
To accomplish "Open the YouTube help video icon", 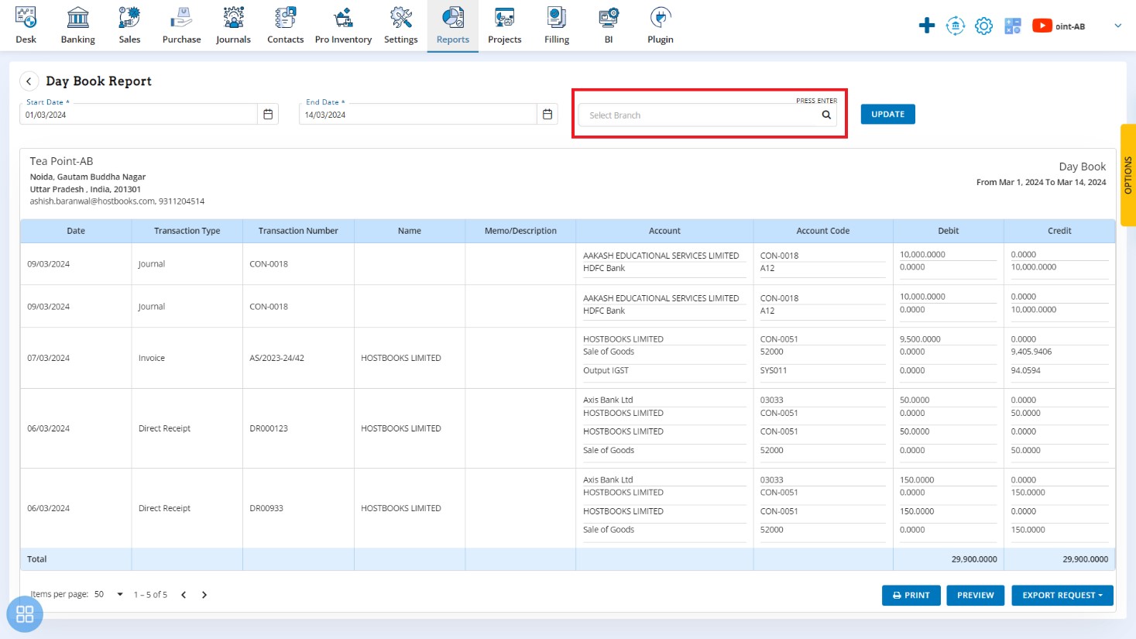I will [x=1042, y=26].
